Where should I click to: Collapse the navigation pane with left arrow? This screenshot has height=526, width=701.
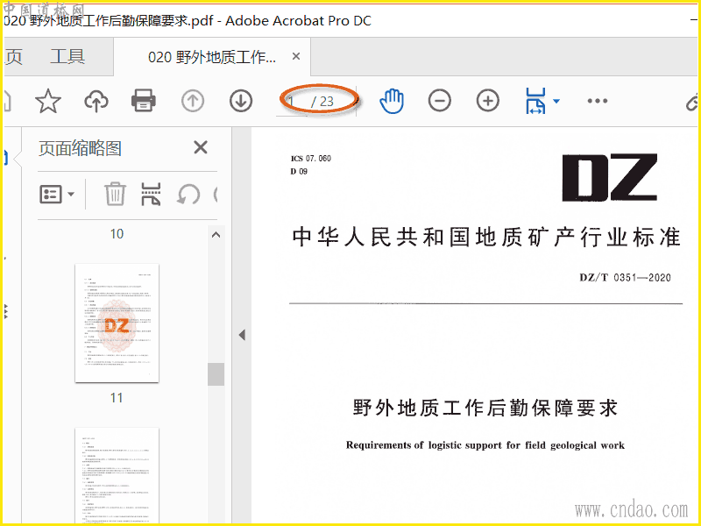[x=242, y=335]
